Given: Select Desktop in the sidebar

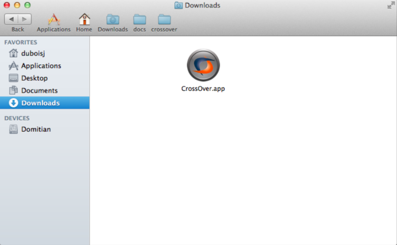Looking at the screenshot, I should pyautogui.click(x=45, y=78).
